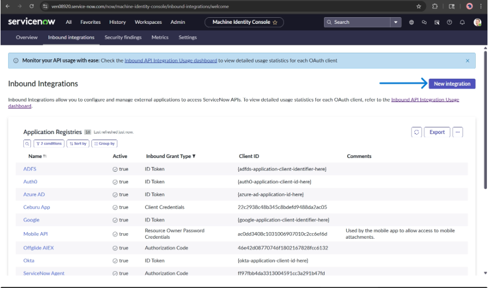Dismiss the API usage info banner
This screenshot has height=288, width=488.
[467, 61]
